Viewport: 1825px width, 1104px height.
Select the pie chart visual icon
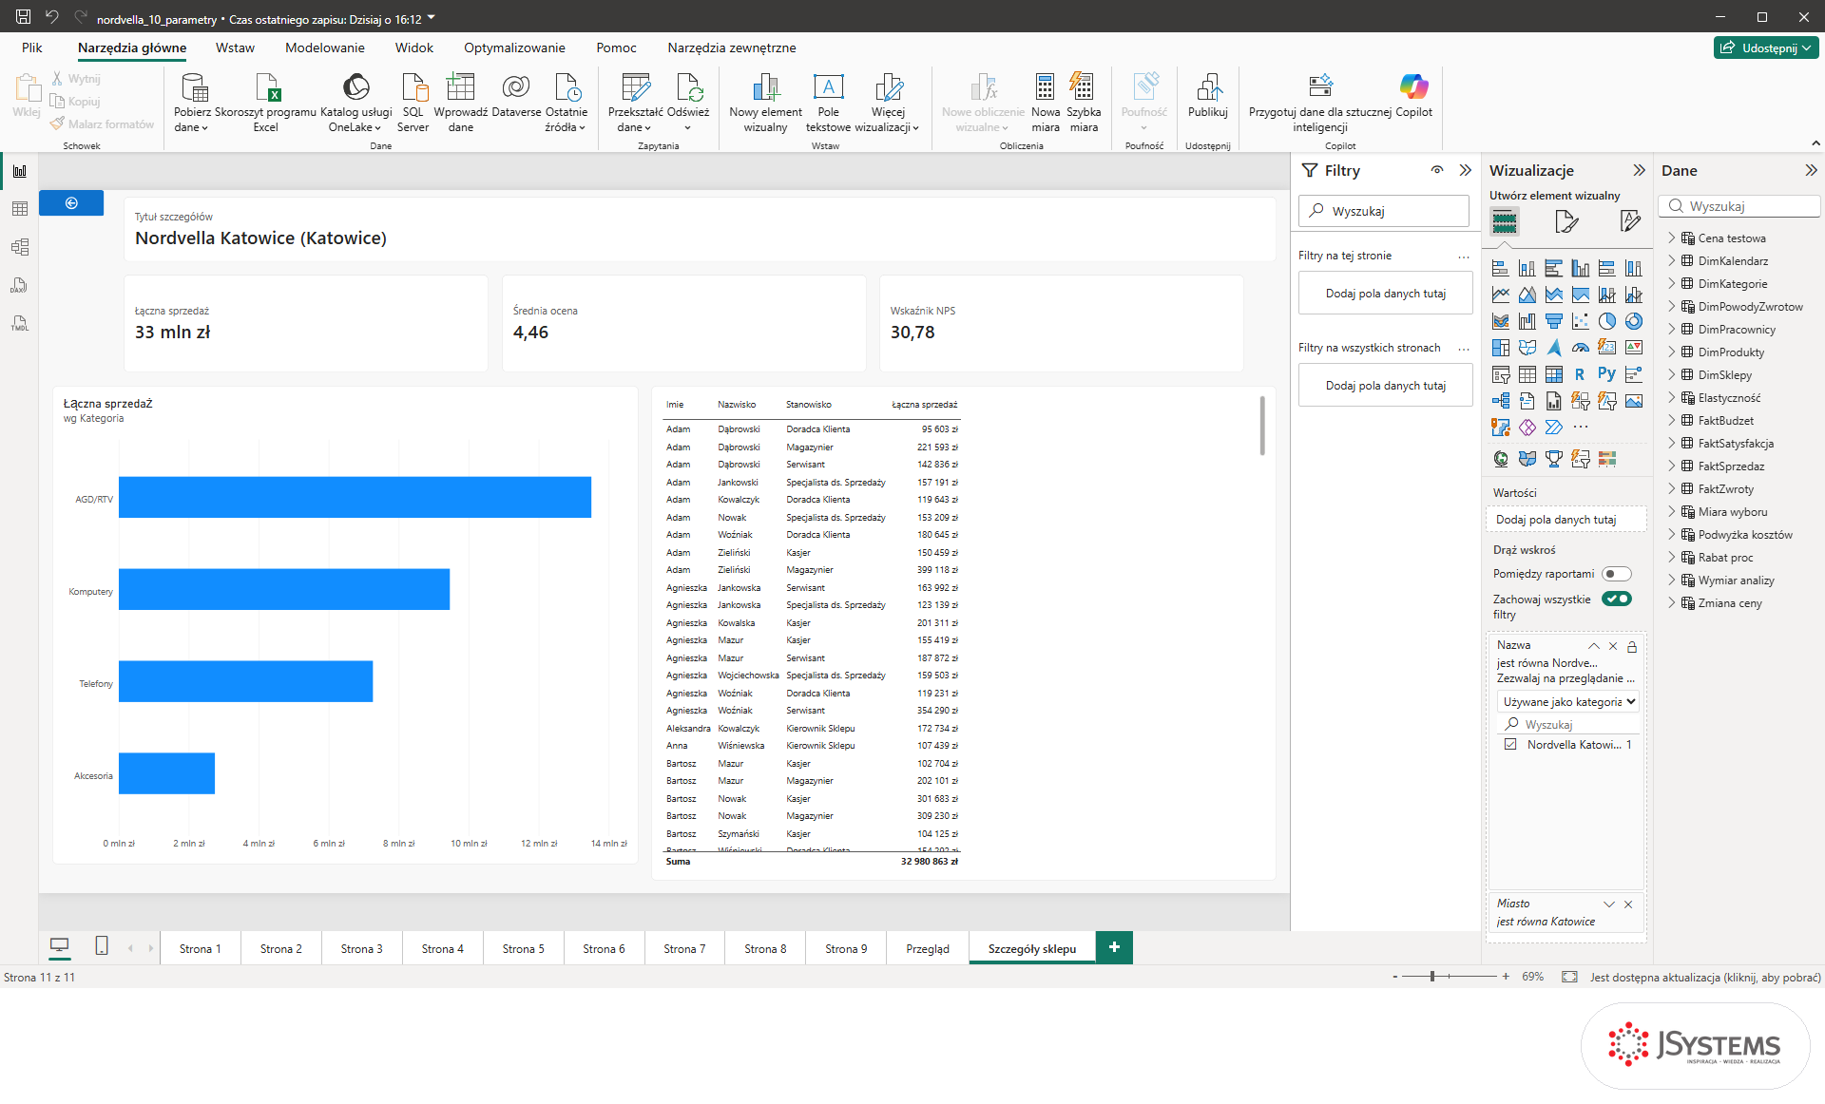(x=1606, y=321)
